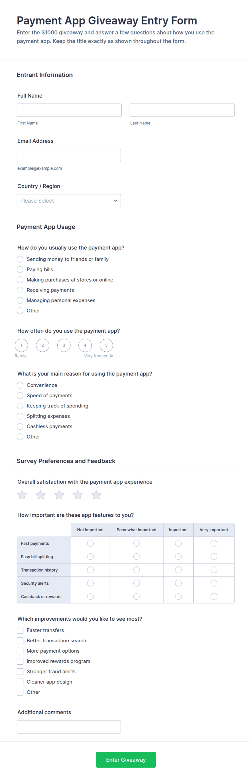Image resolution: width=249 pixels, height=781 pixels.
Task: Mark Fast payments as Very important
Action: [214, 543]
